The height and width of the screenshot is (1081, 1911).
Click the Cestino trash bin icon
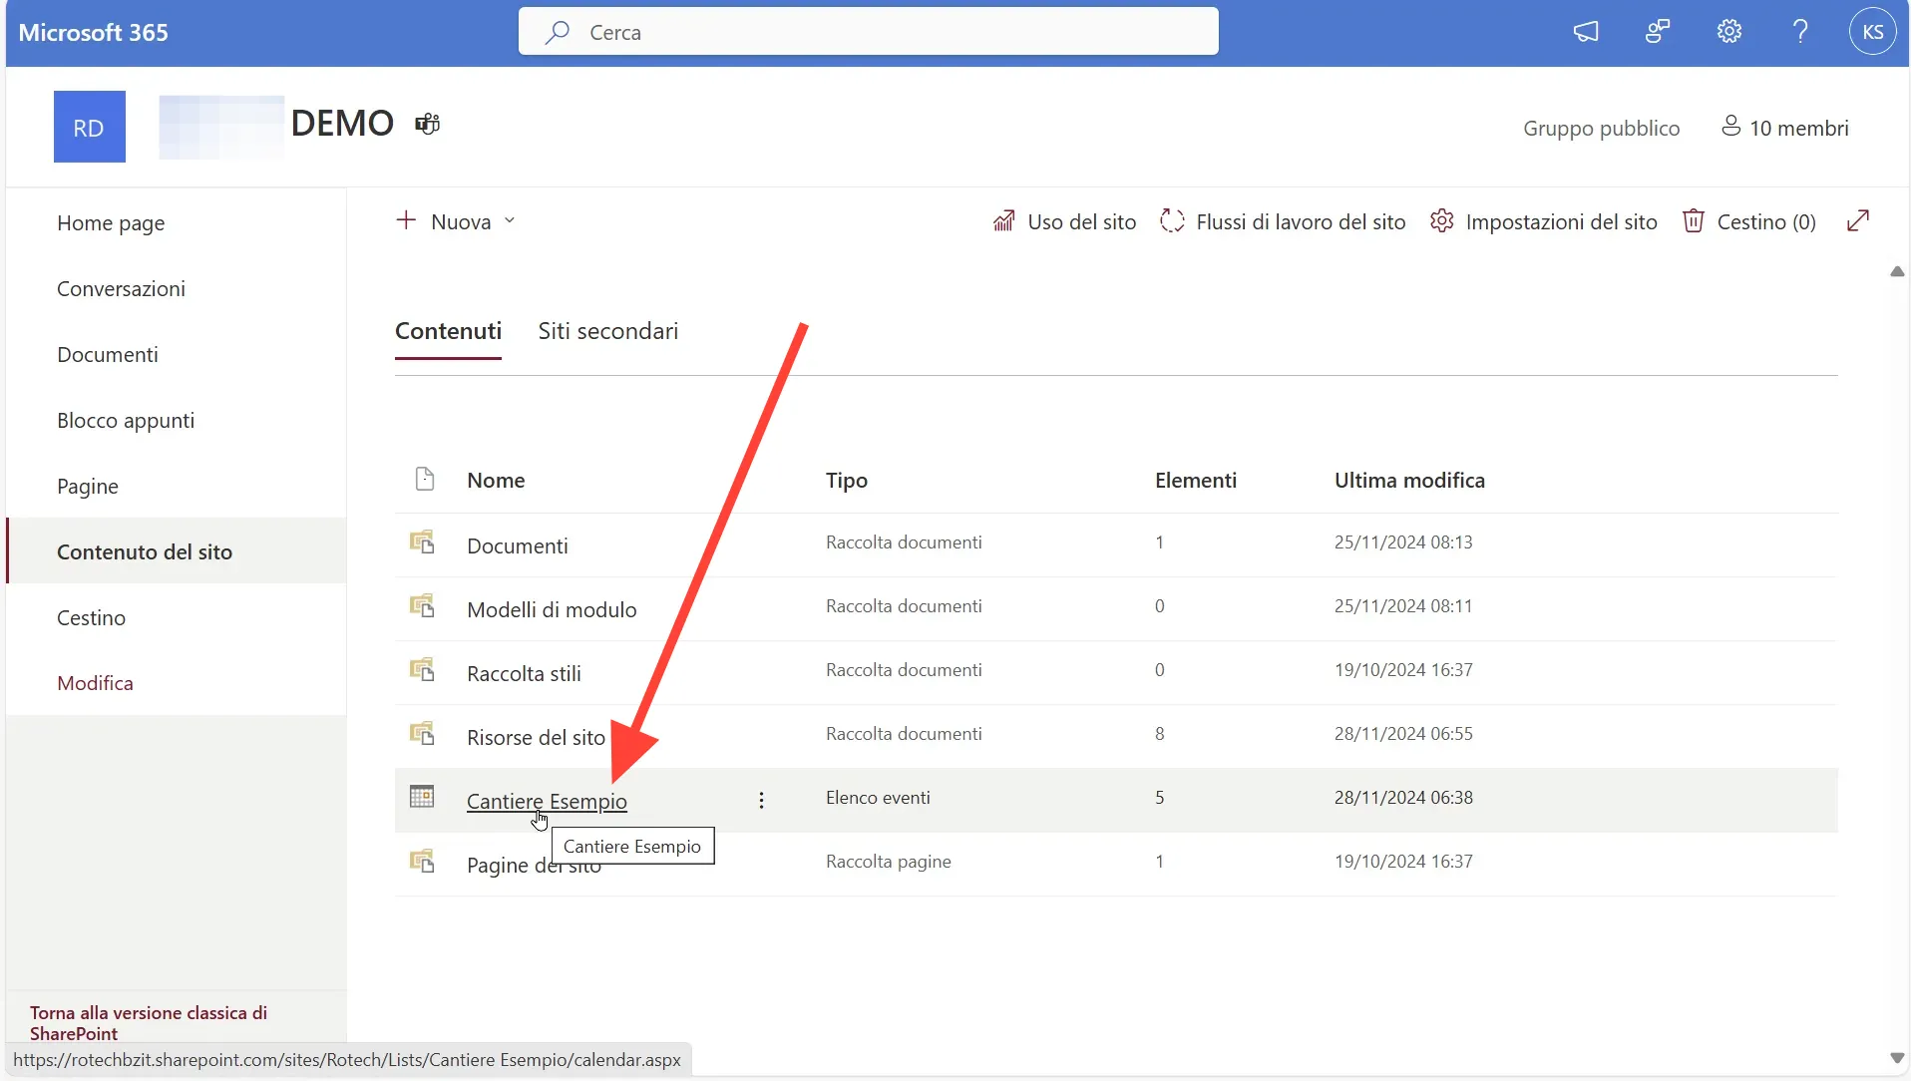coord(1693,220)
